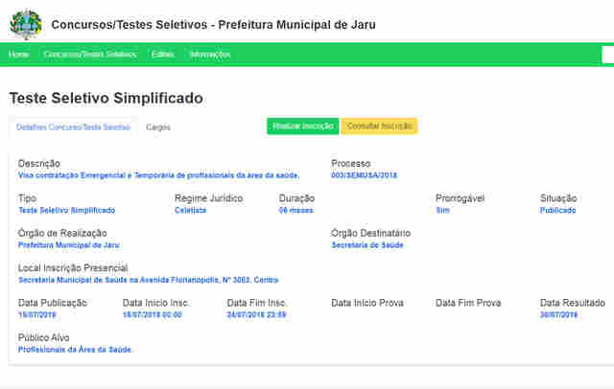This screenshot has width=614, height=389.
Task: Click the Jaru municipal coat of arms logo
Action: click(x=26, y=24)
